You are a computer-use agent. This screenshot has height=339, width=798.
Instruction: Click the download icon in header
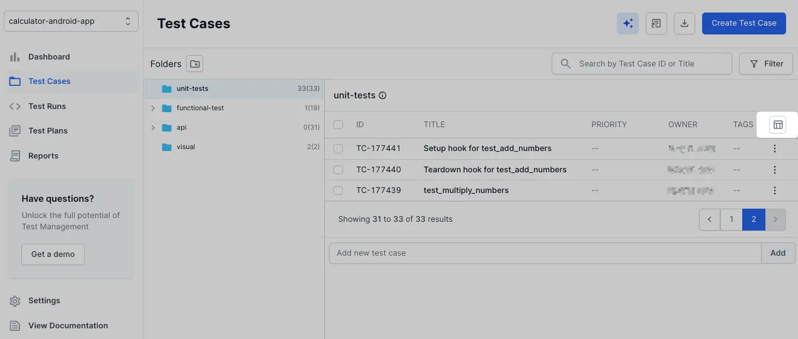[x=685, y=23]
